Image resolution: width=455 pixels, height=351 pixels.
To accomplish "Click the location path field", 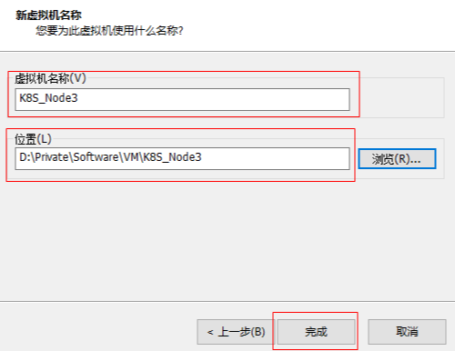I will (x=182, y=158).
